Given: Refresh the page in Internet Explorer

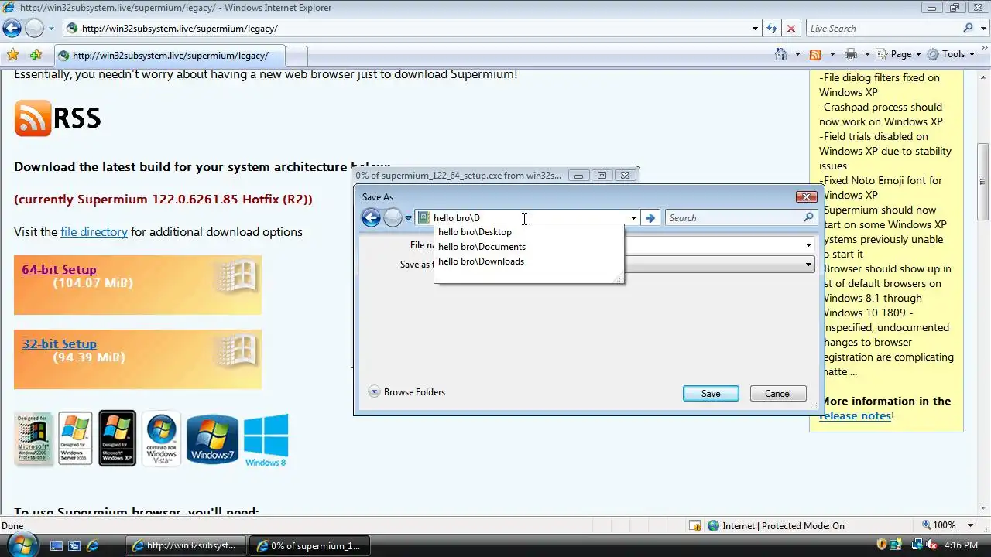Looking at the screenshot, I should tap(772, 29).
